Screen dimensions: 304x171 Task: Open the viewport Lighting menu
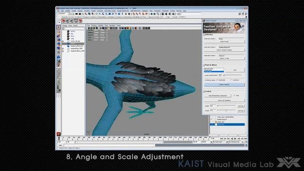tap(101, 26)
